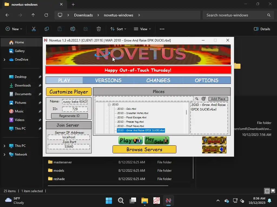Click the green Play button
Screen dimensions: 277x207
[x=131, y=140]
